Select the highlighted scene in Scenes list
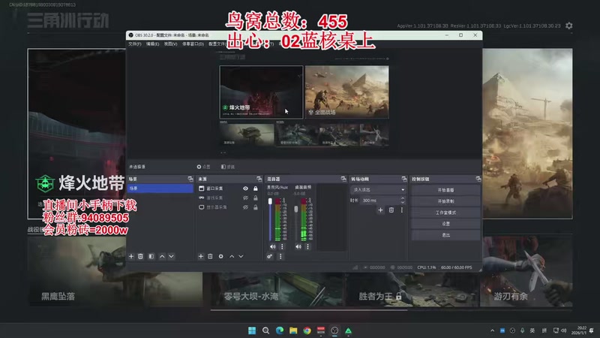This screenshot has width=600, height=338. click(160, 189)
